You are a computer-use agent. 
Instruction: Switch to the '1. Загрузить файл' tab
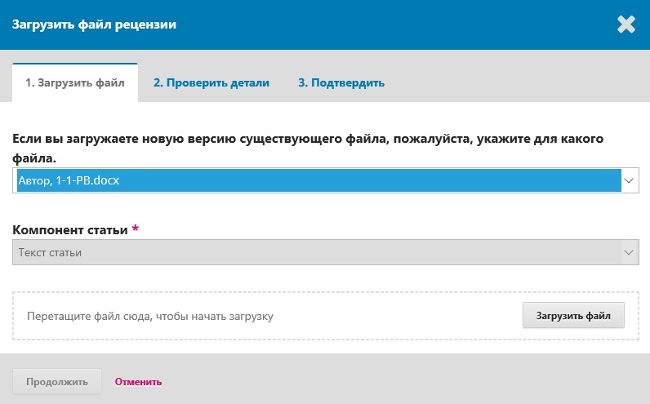(75, 82)
